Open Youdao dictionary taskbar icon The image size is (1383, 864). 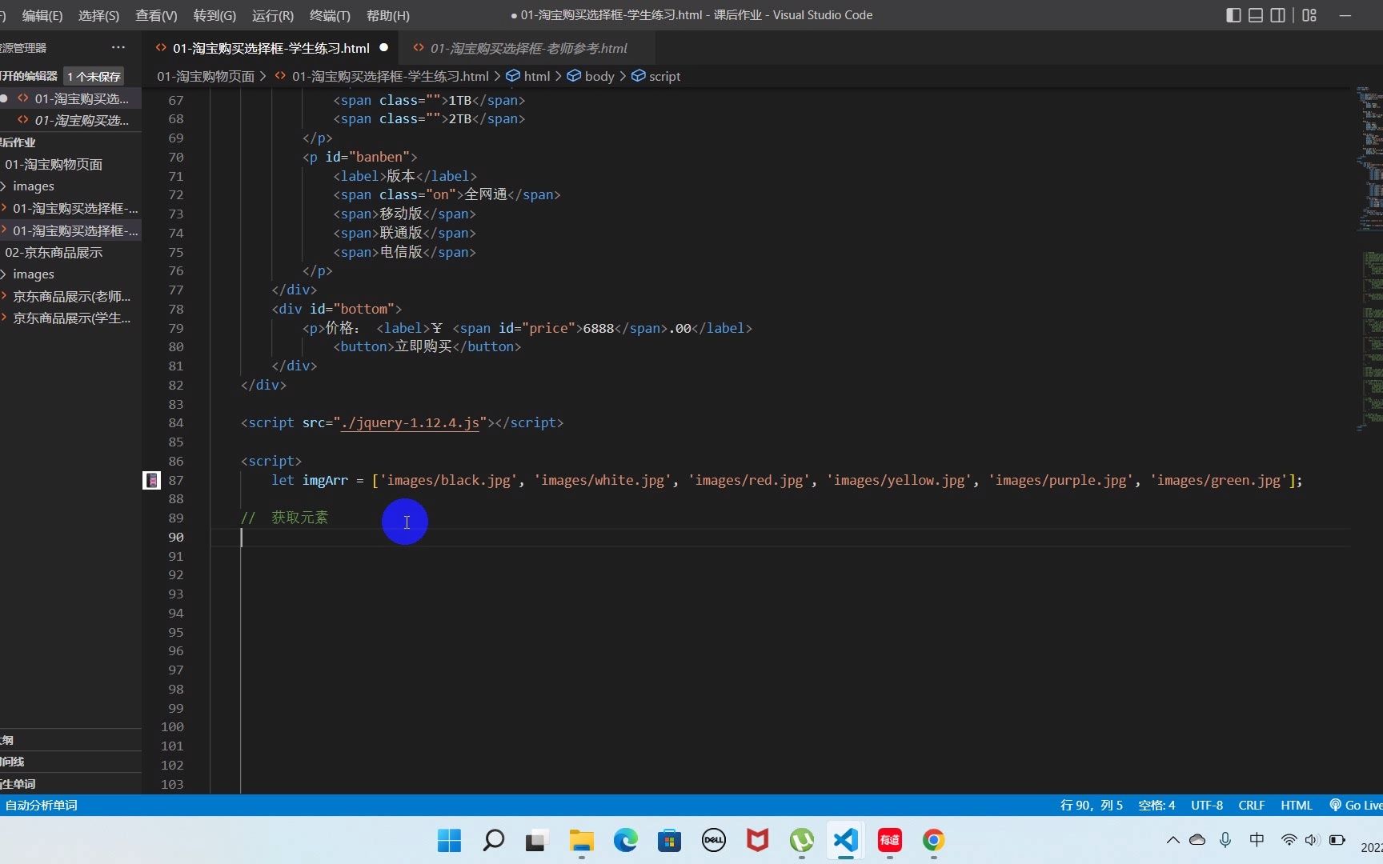point(890,840)
